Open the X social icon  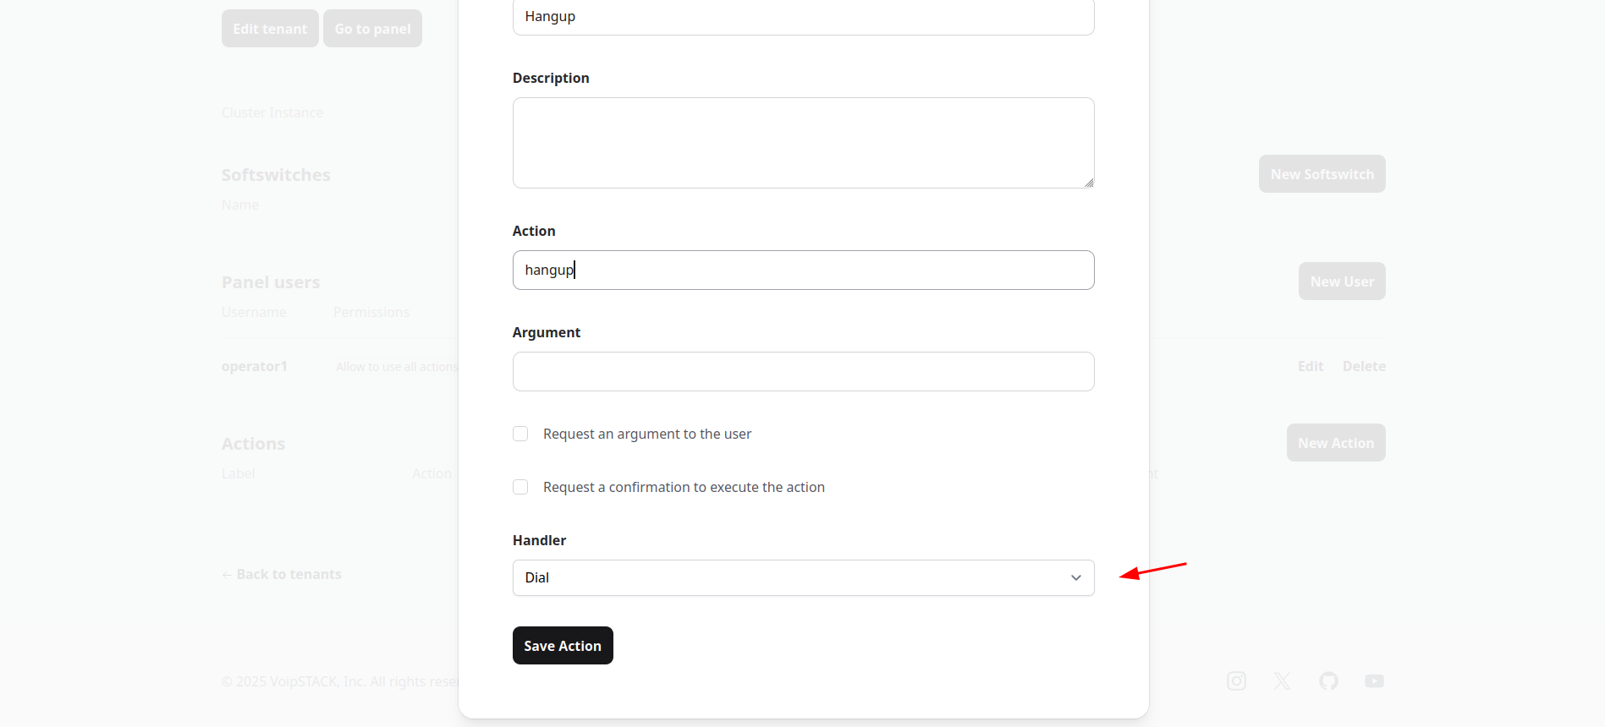(1283, 681)
